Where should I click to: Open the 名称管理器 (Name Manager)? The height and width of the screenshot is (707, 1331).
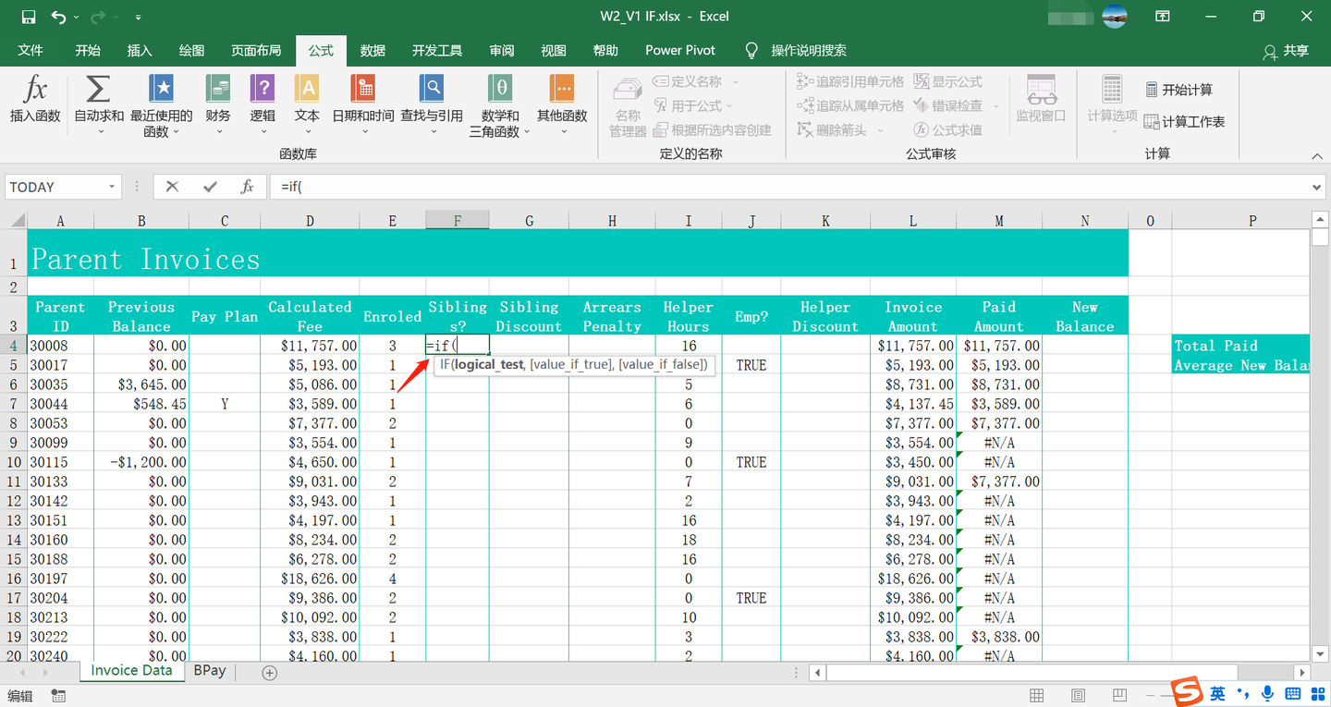(628, 104)
